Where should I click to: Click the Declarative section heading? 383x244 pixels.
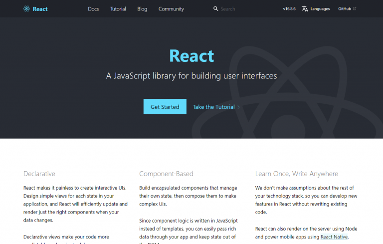click(x=39, y=174)
